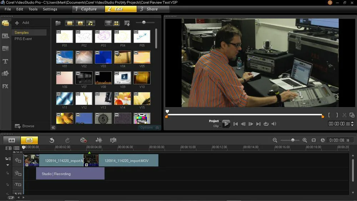This screenshot has width=357, height=201.
Task: Click the Record/Capture option icon
Action: coord(83,140)
